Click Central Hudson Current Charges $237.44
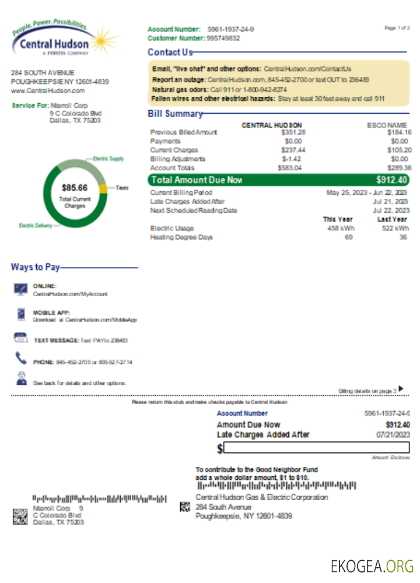420x583 pixels. pyautogui.click(x=293, y=150)
